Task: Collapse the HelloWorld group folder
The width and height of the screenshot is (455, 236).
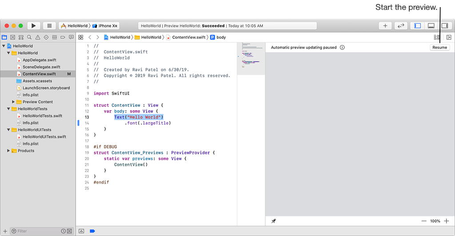Action: (x=8, y=53)
